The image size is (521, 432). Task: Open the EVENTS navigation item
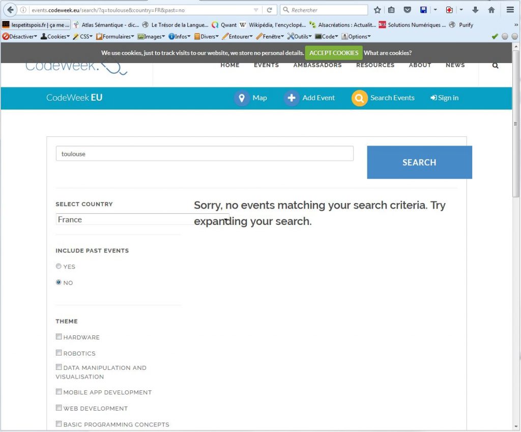(266, 66)
